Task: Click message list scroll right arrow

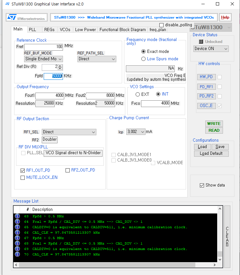Action: tap(215, 265)
